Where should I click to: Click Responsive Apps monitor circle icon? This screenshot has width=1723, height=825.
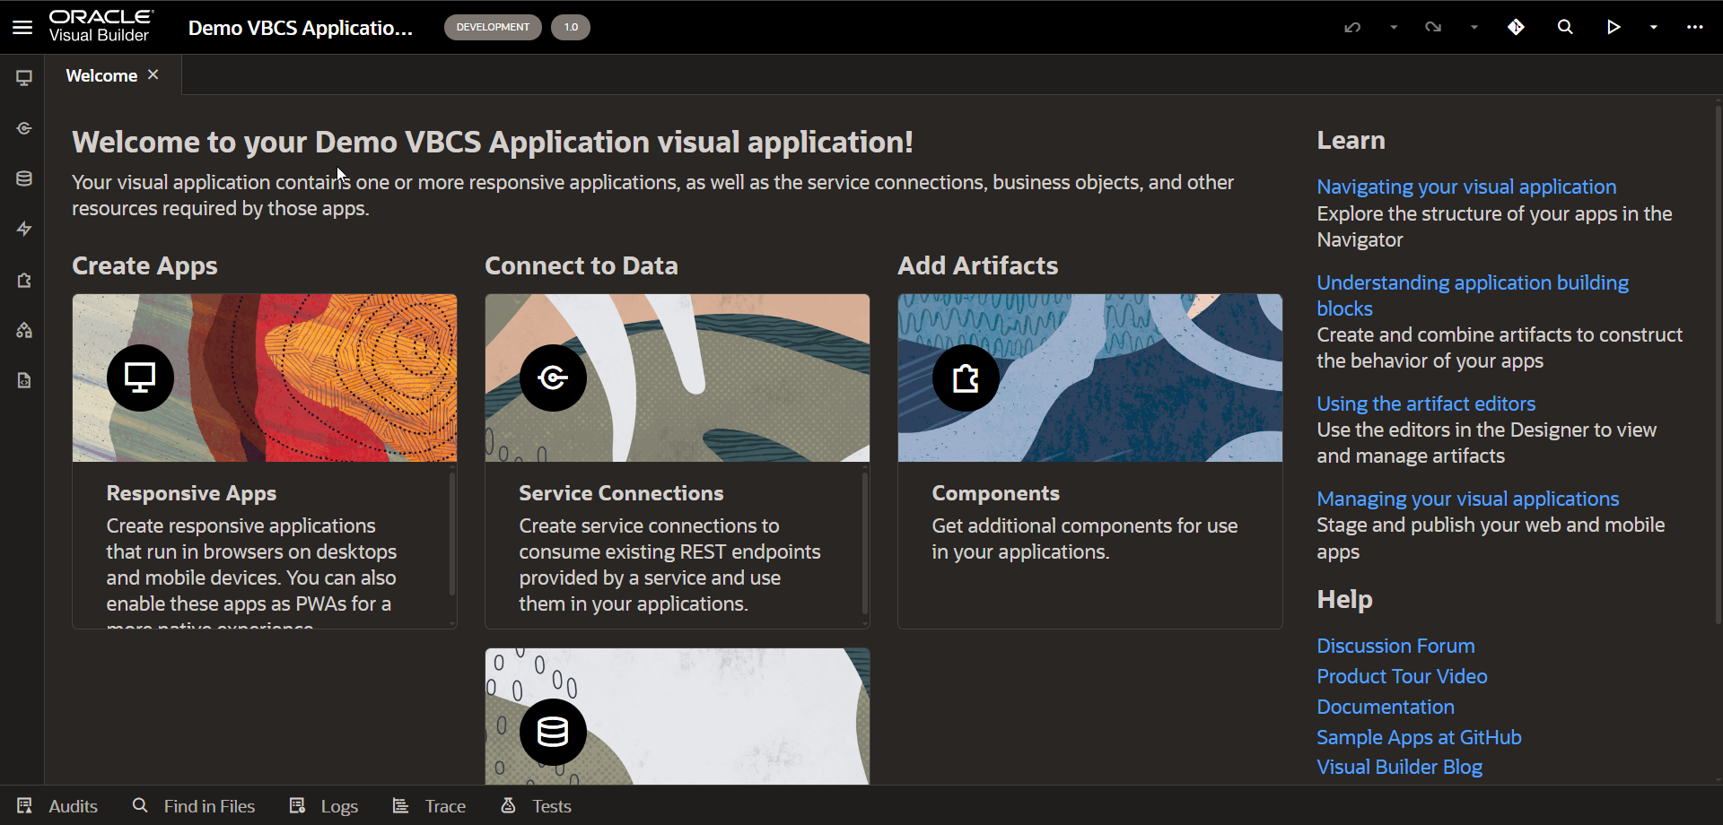tap(140, 378)
